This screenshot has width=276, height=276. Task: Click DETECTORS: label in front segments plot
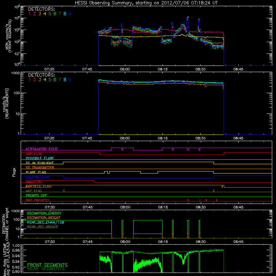click(x=41, y=9)
